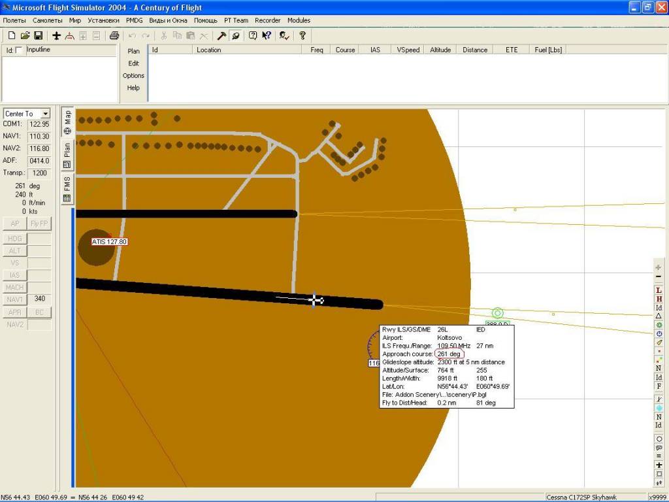Click the New flight plan icon
Screen dimensions: 669x502
coord(11,35)
